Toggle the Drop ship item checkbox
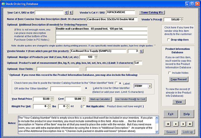This screenshot has width=201, height=138. [x=169, y=40]
